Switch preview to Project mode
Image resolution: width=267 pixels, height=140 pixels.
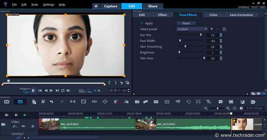[24, 89]
